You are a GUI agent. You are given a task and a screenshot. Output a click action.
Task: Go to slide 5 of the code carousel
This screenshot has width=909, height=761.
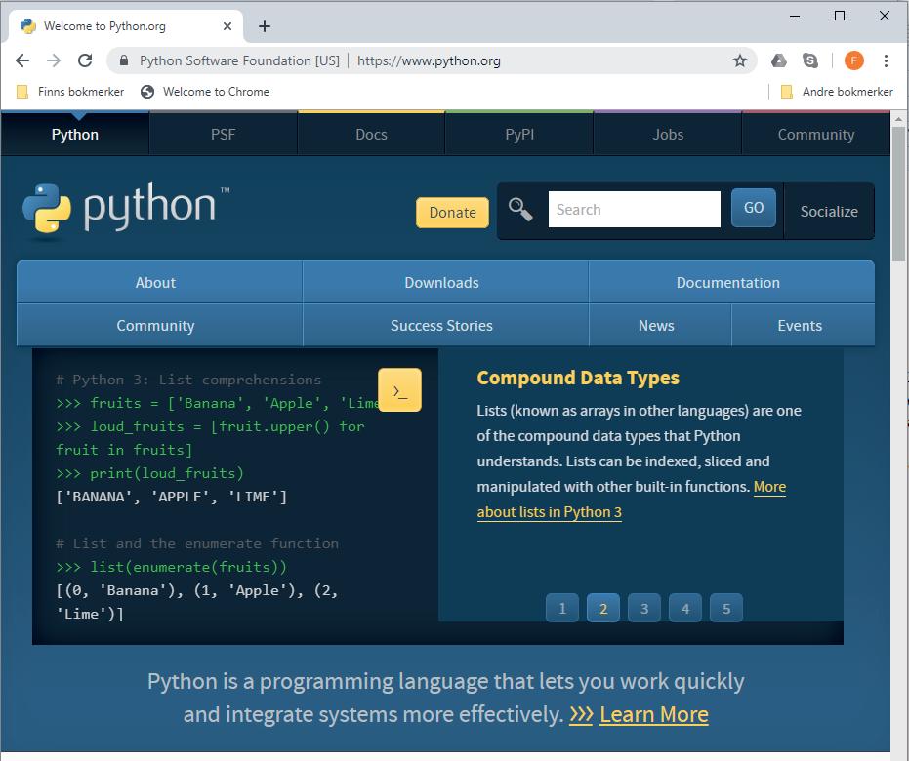[725, 608]
